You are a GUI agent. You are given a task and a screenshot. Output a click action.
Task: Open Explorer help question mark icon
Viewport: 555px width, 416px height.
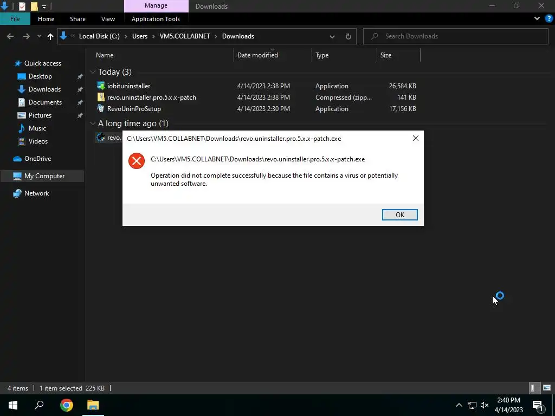(x=549, y=18)
